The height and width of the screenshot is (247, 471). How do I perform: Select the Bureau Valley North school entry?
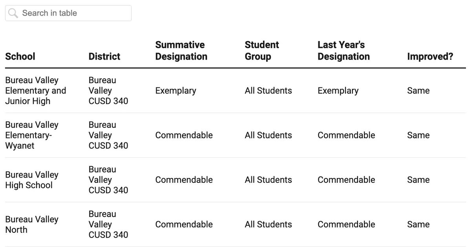31,224
